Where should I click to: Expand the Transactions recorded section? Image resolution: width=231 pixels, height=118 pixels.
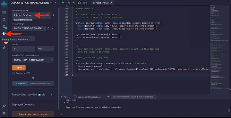coord(51,95)
